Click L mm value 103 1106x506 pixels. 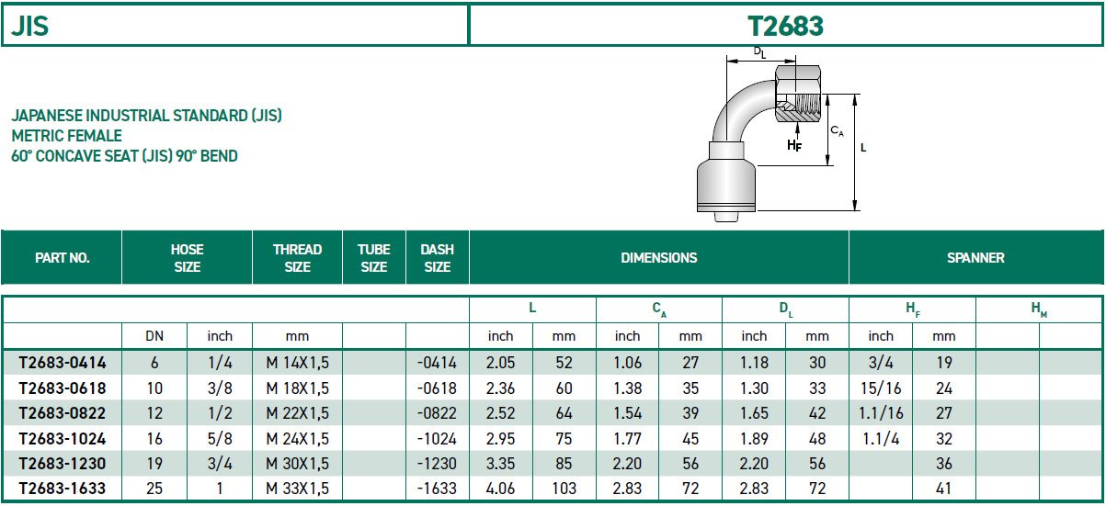point(564,489)
